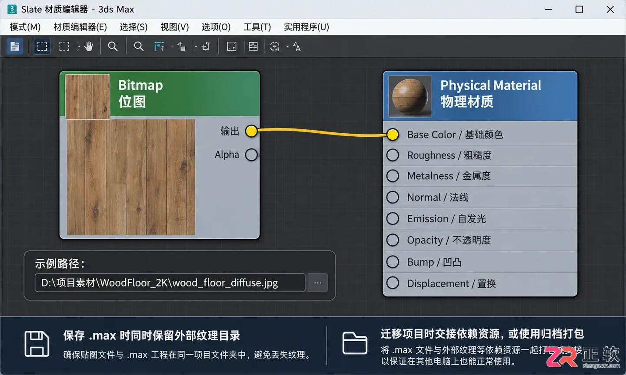Click the Emission / 自发光 input socket
This screenshot has width=626, height=375.
(393, 218)
